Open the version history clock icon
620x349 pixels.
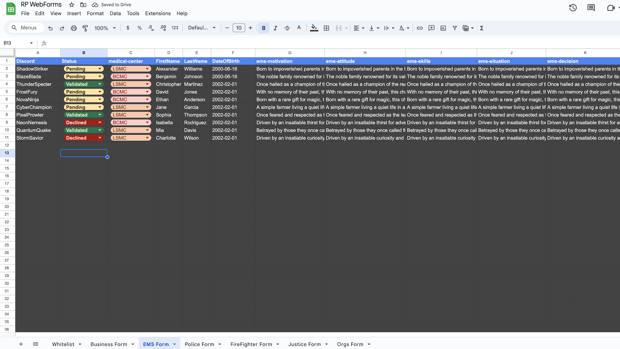tap(573, 8)
